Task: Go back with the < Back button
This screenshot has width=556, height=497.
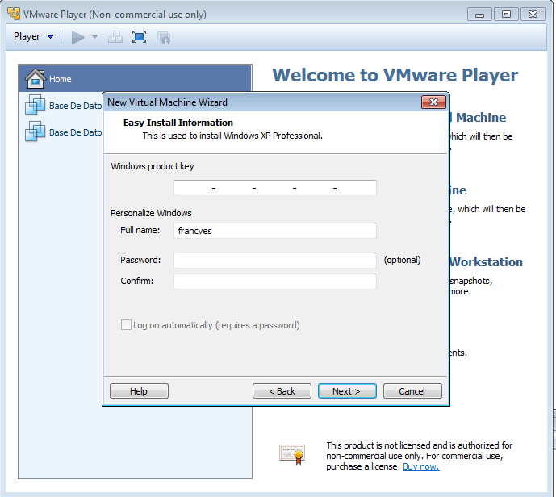Action: coord(282,391)
